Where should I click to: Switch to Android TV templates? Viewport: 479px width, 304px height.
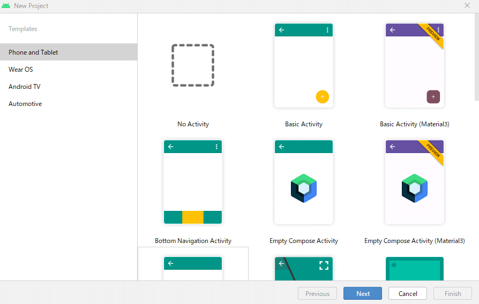(x=69, y=86)
